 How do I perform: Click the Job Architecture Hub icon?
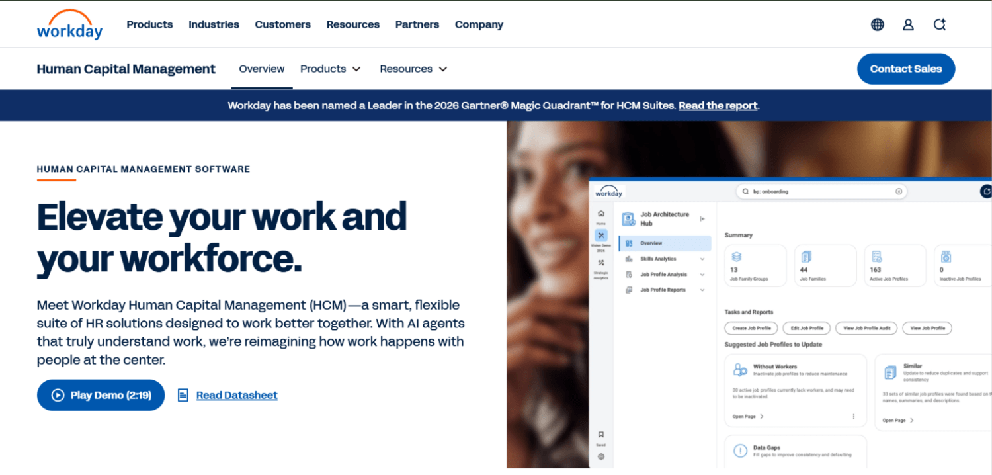point(628,219)
